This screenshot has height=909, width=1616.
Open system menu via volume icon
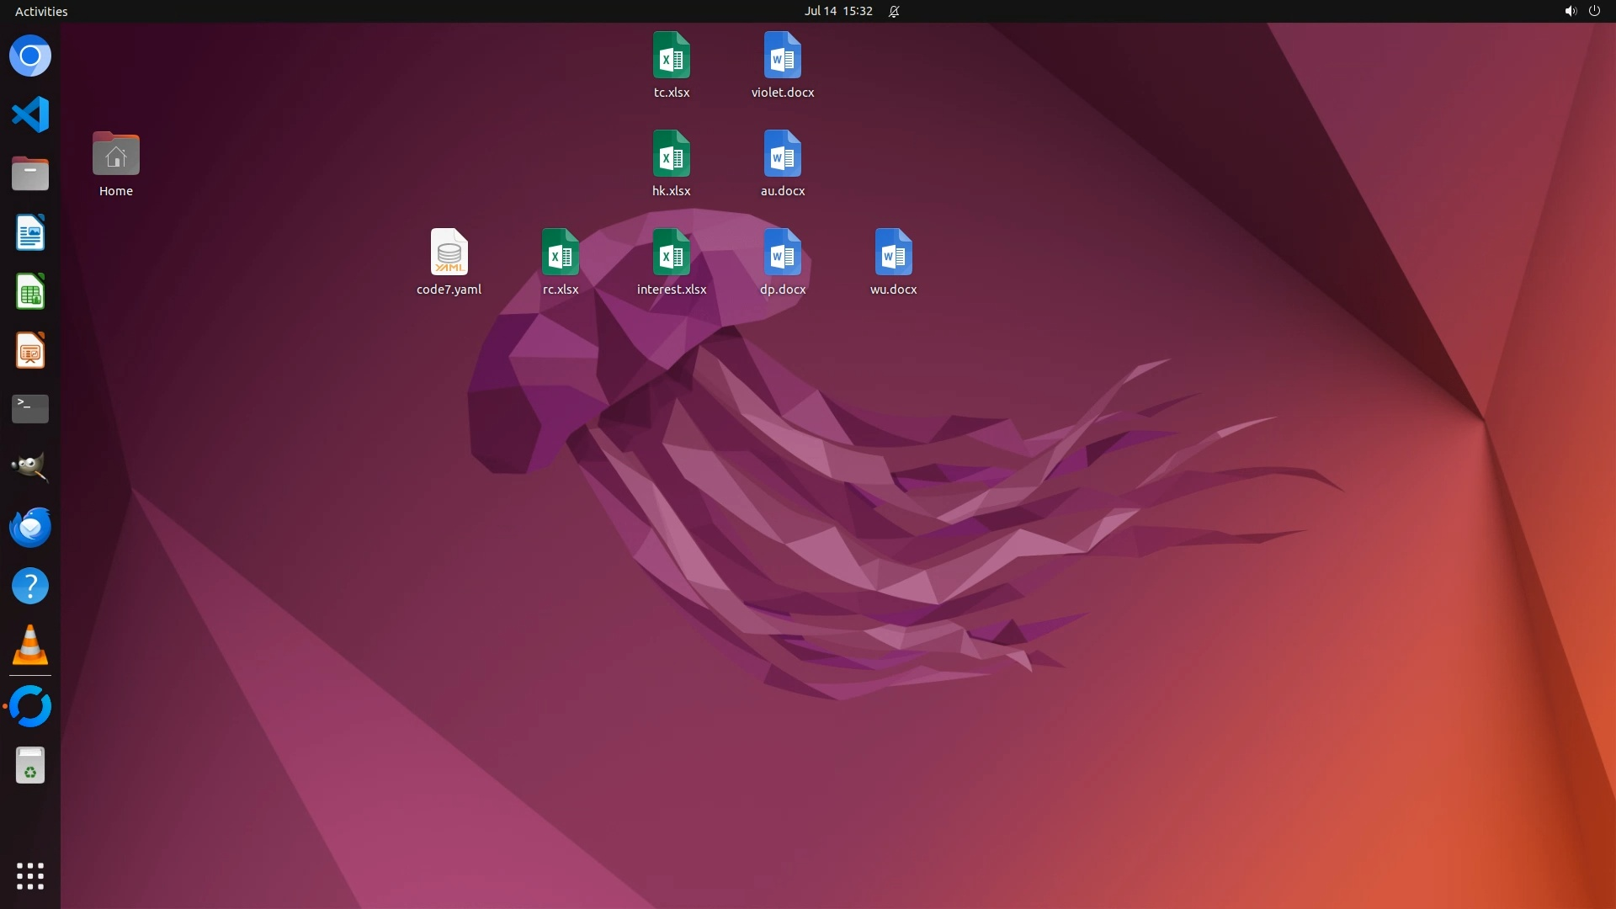pos(1570,11)
